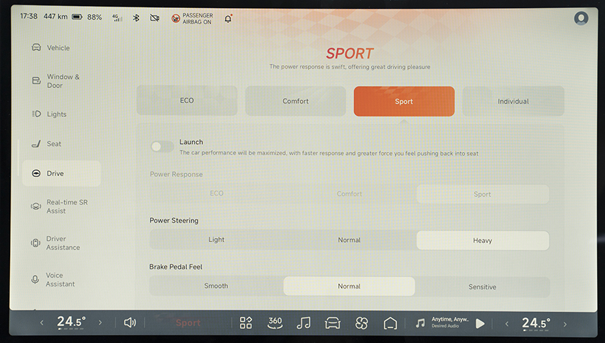Open the Driver Assistance settings
Image resolution: width=605 pixels, height=343 pixels.
62,243
